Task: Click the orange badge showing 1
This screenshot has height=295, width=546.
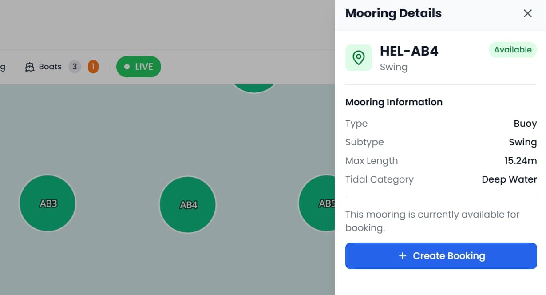Action: (x=93, y=67)
